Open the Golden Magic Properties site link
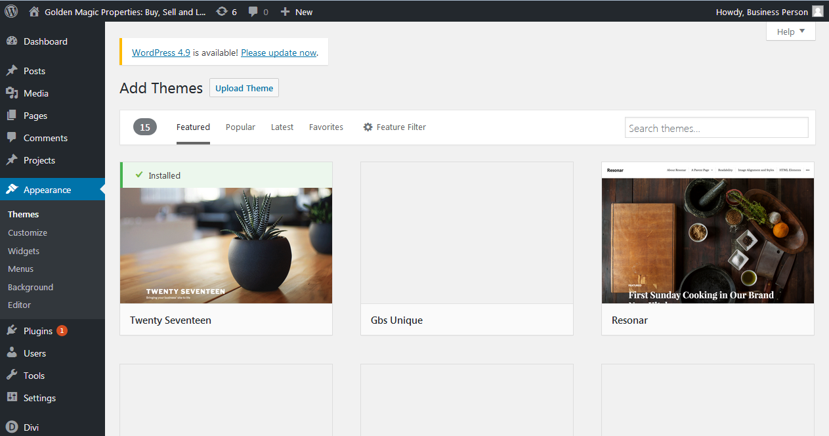829x436 pixels. coord(125,12)
